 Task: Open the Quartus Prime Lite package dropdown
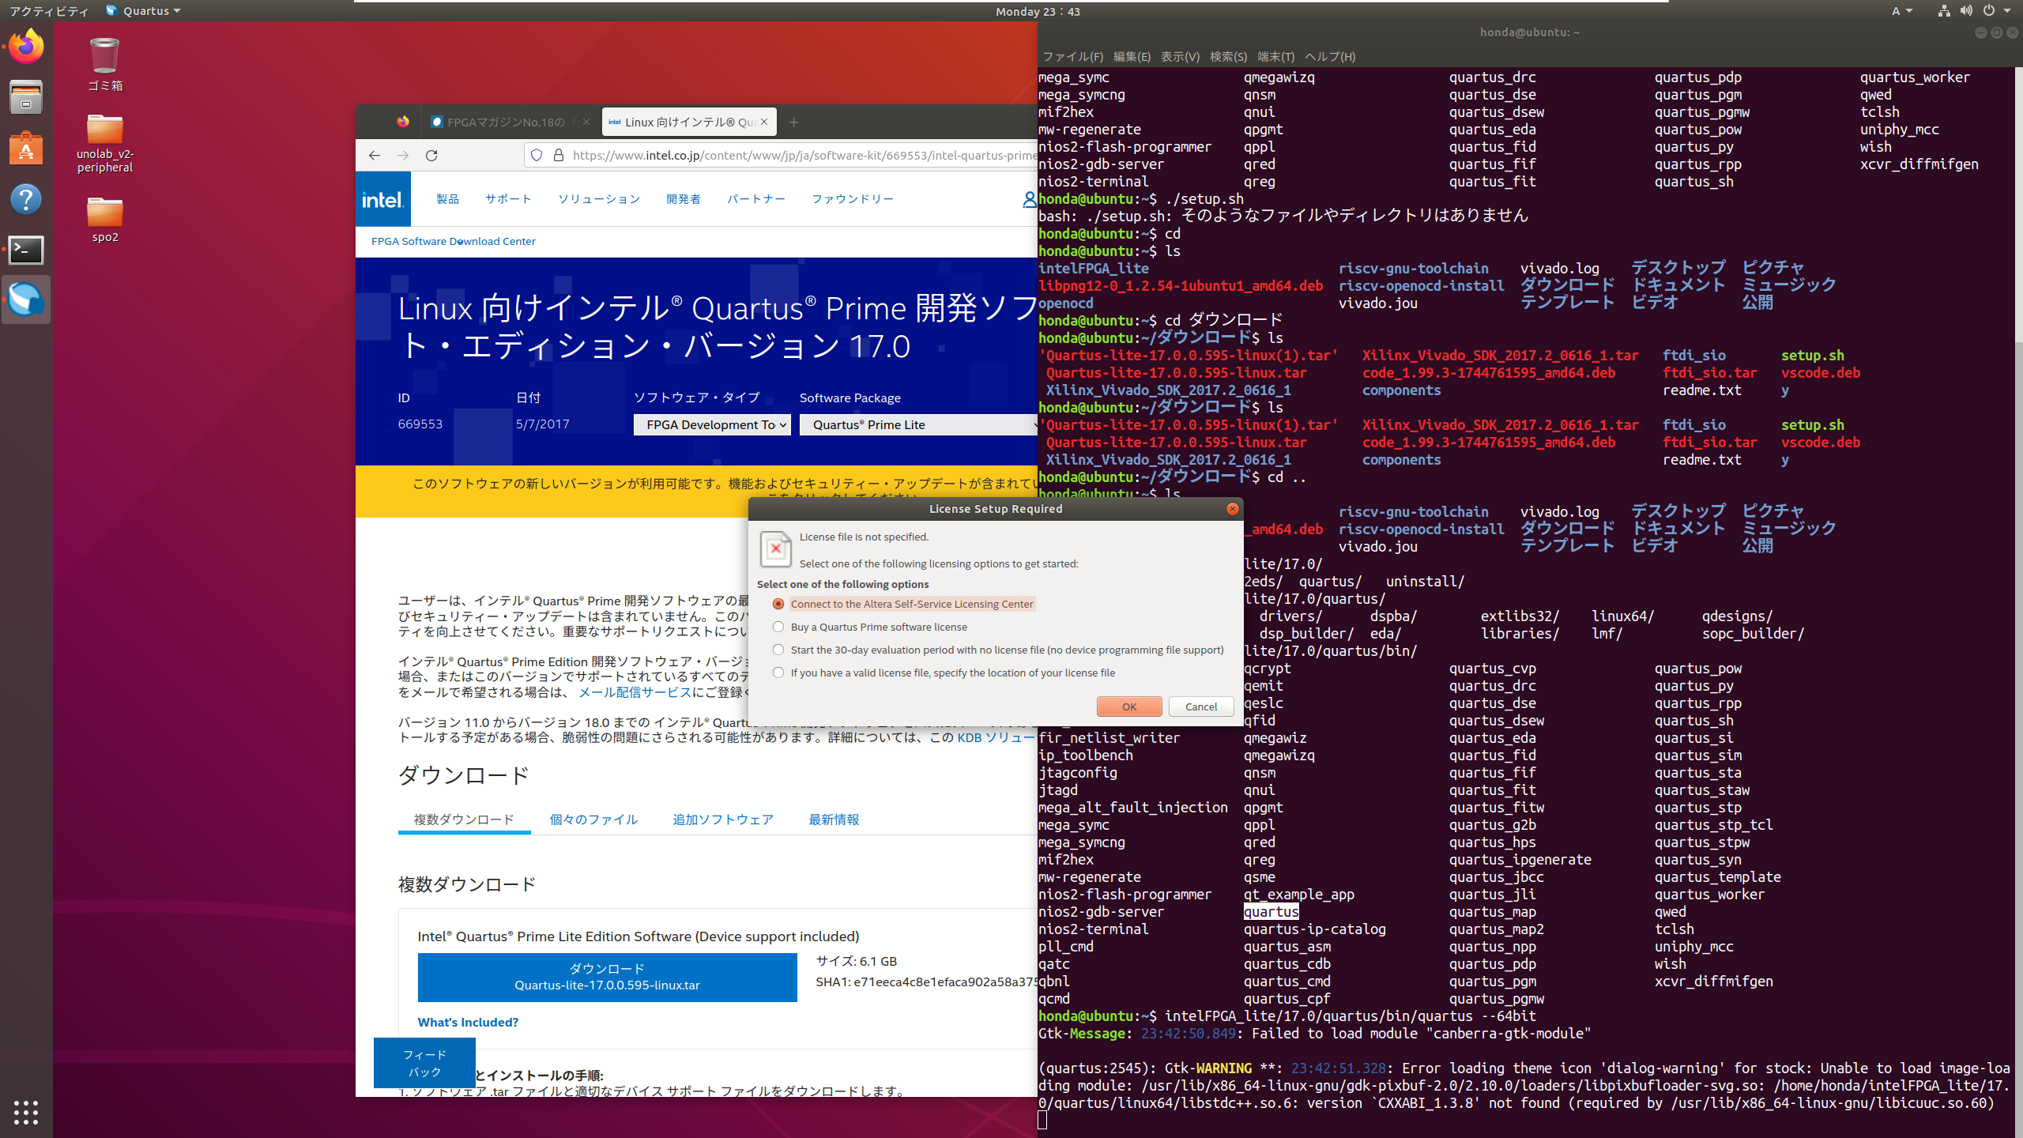(917, 425)
